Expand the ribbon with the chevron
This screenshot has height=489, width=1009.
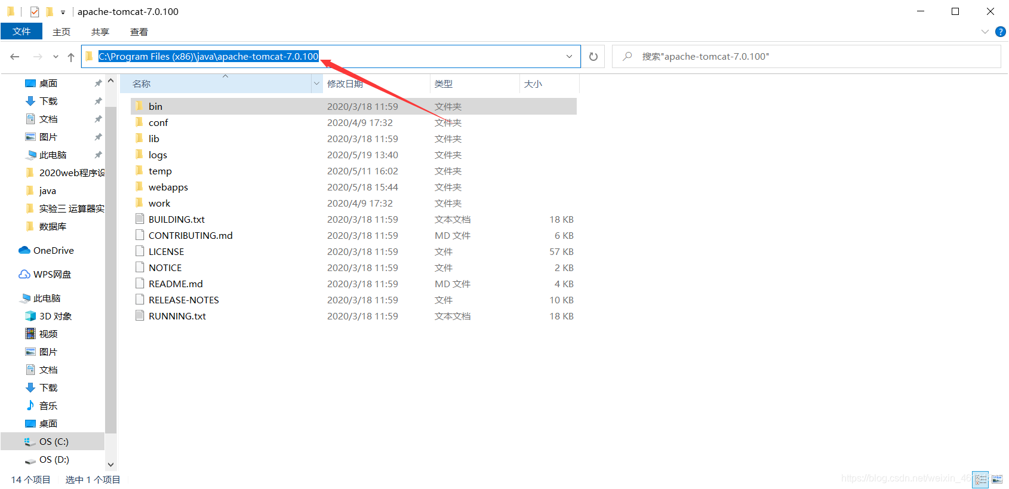tap(985, 32)
